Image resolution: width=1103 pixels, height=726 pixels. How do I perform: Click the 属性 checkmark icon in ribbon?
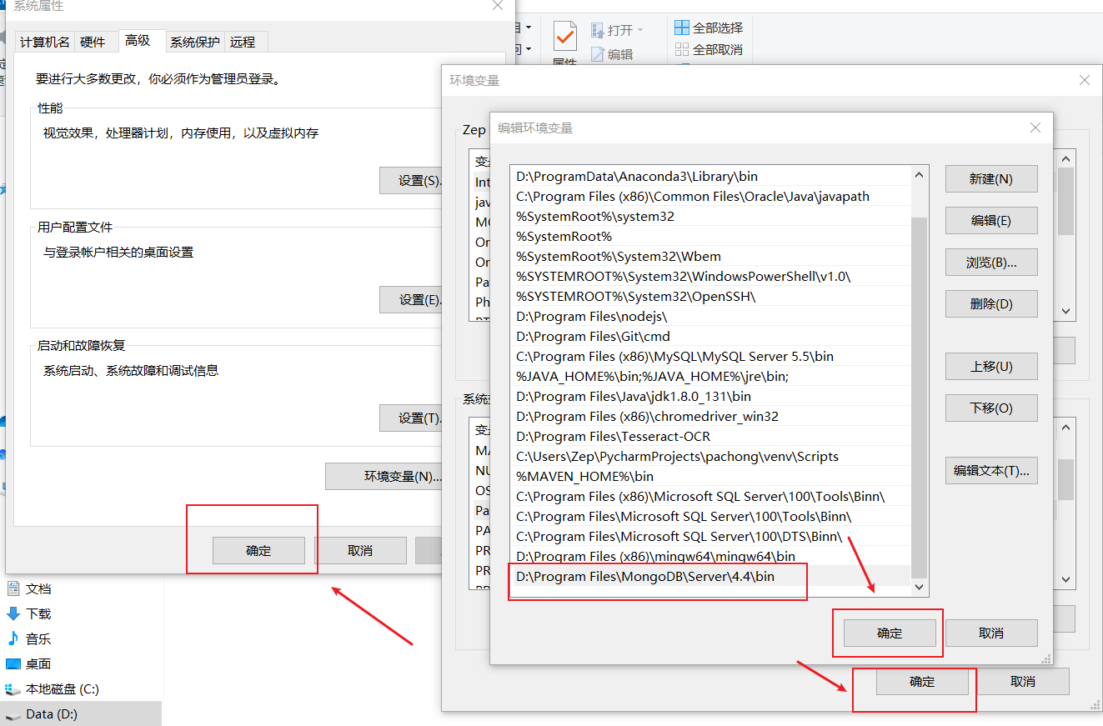[x=564, y=35]
